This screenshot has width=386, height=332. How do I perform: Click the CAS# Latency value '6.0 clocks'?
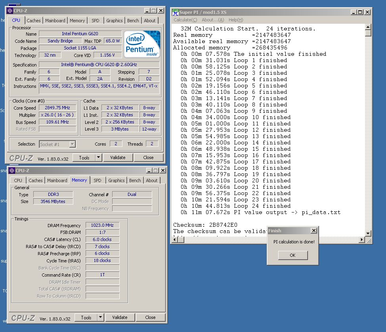click(x=102, y=239)
